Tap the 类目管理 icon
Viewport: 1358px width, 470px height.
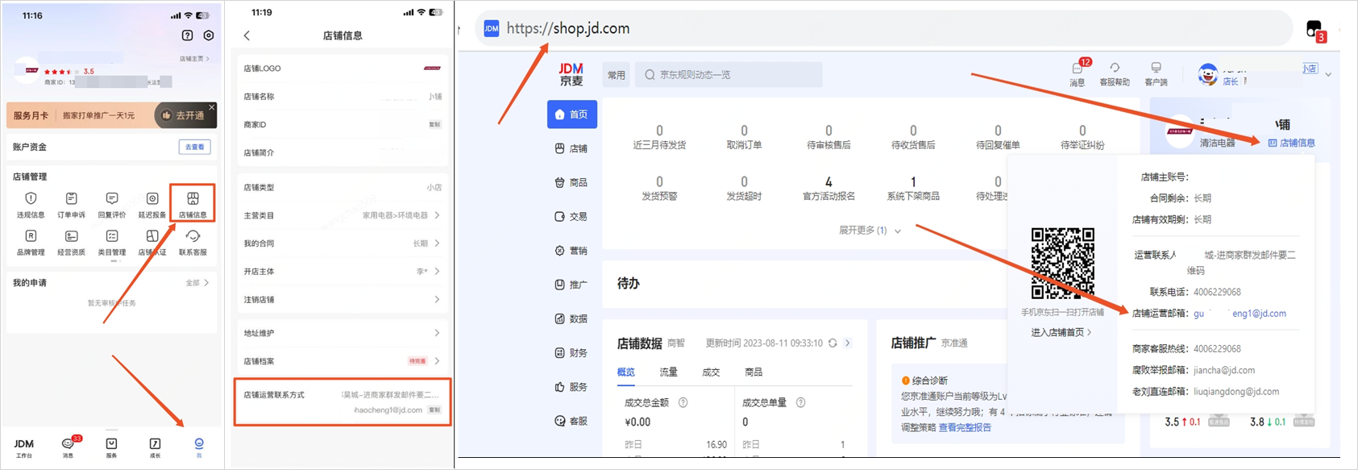click(112, 236)
